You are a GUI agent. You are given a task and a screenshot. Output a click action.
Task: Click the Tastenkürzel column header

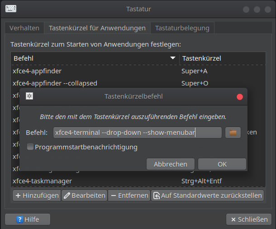click(x=222, y=58)
